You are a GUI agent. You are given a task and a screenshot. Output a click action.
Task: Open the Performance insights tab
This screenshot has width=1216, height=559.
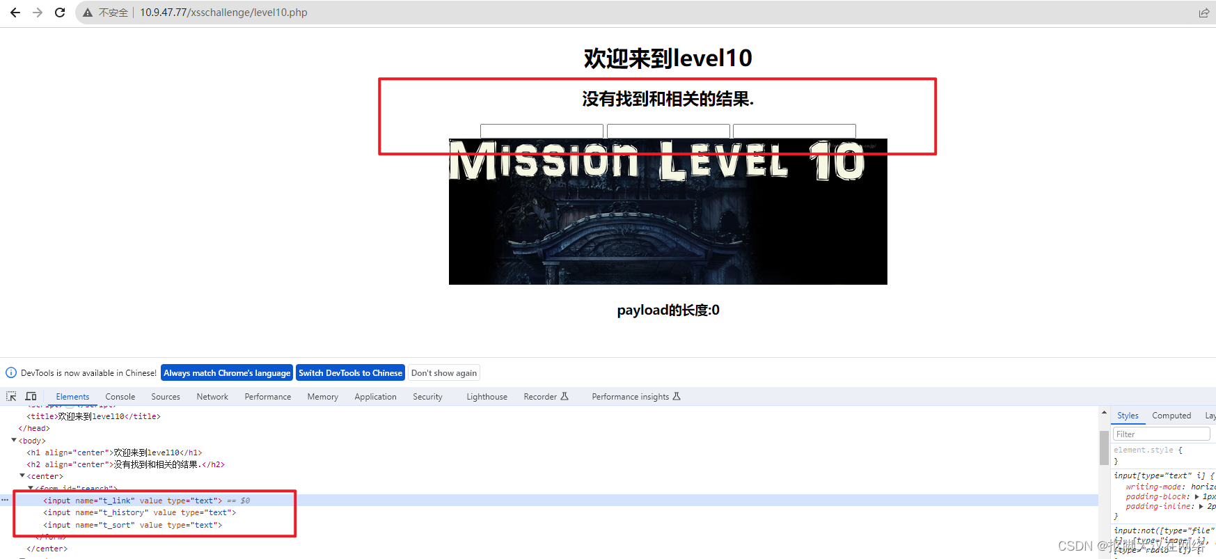pyautogui.click(x=636, y=396)
